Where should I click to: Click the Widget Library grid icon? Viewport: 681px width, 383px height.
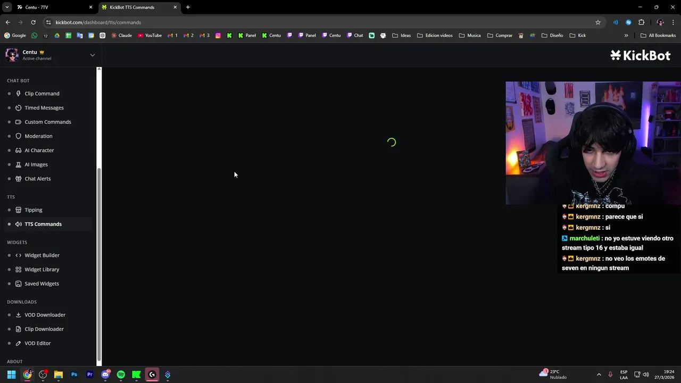[19, 270]
